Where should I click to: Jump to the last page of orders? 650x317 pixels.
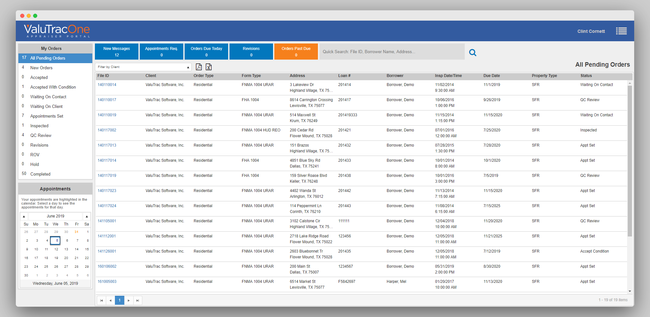(x=138, y=300)
